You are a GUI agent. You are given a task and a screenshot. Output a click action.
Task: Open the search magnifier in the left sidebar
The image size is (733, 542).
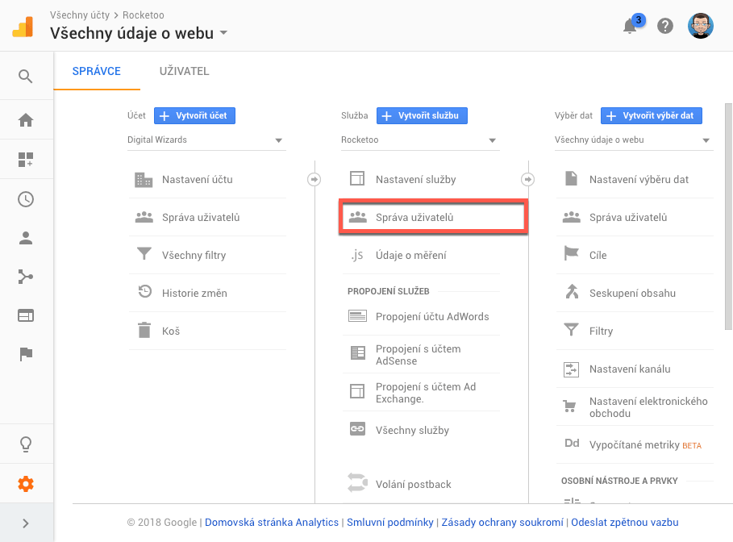pyautogui.click(x=25, y=76)
